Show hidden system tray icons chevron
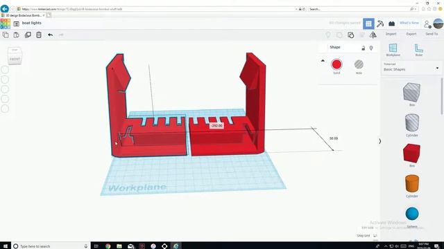The image size is (444, 249). point(386,246)
